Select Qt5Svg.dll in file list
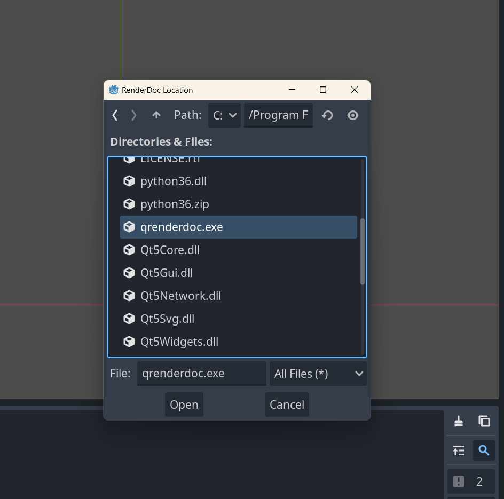The width and height of the screenshot is (504, 499). coord(238,319)
